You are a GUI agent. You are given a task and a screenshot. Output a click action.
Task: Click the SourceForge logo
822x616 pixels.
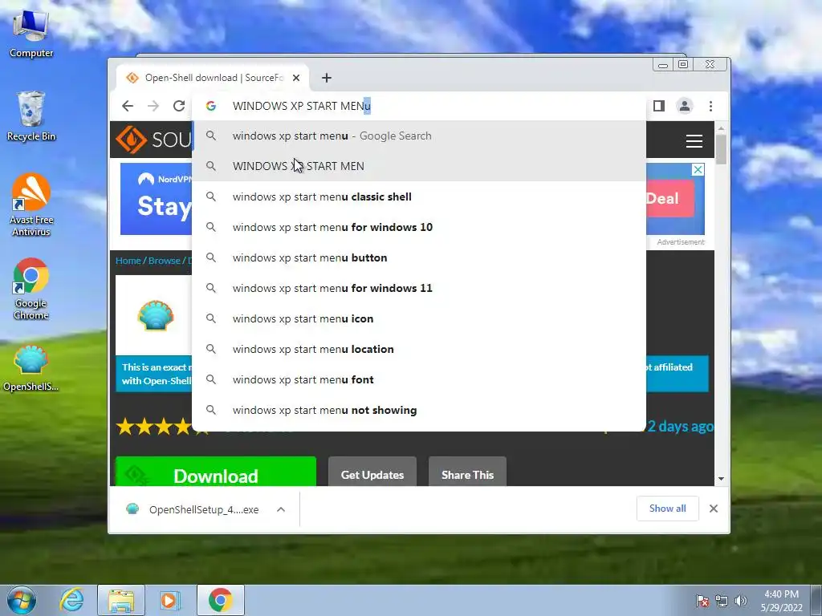[153, 140]
